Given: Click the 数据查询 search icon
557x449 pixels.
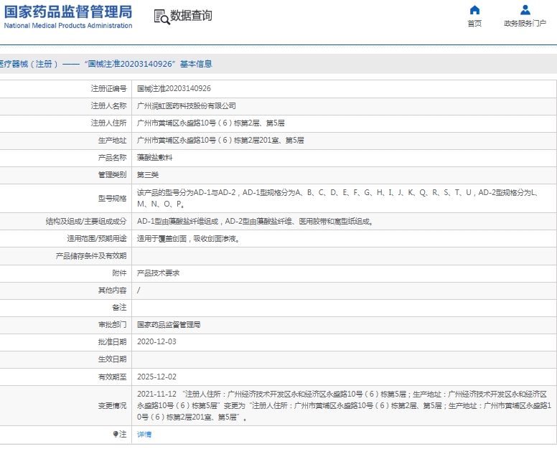Looking at the screenshot, I should pos(162,16).
